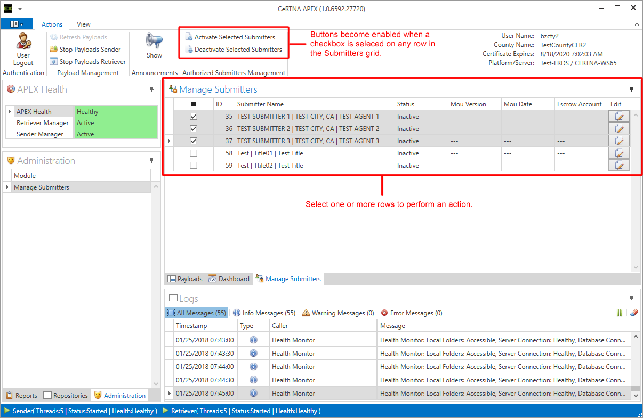Toggle the select-all checkbox in grid header

[x=194, y=104]
